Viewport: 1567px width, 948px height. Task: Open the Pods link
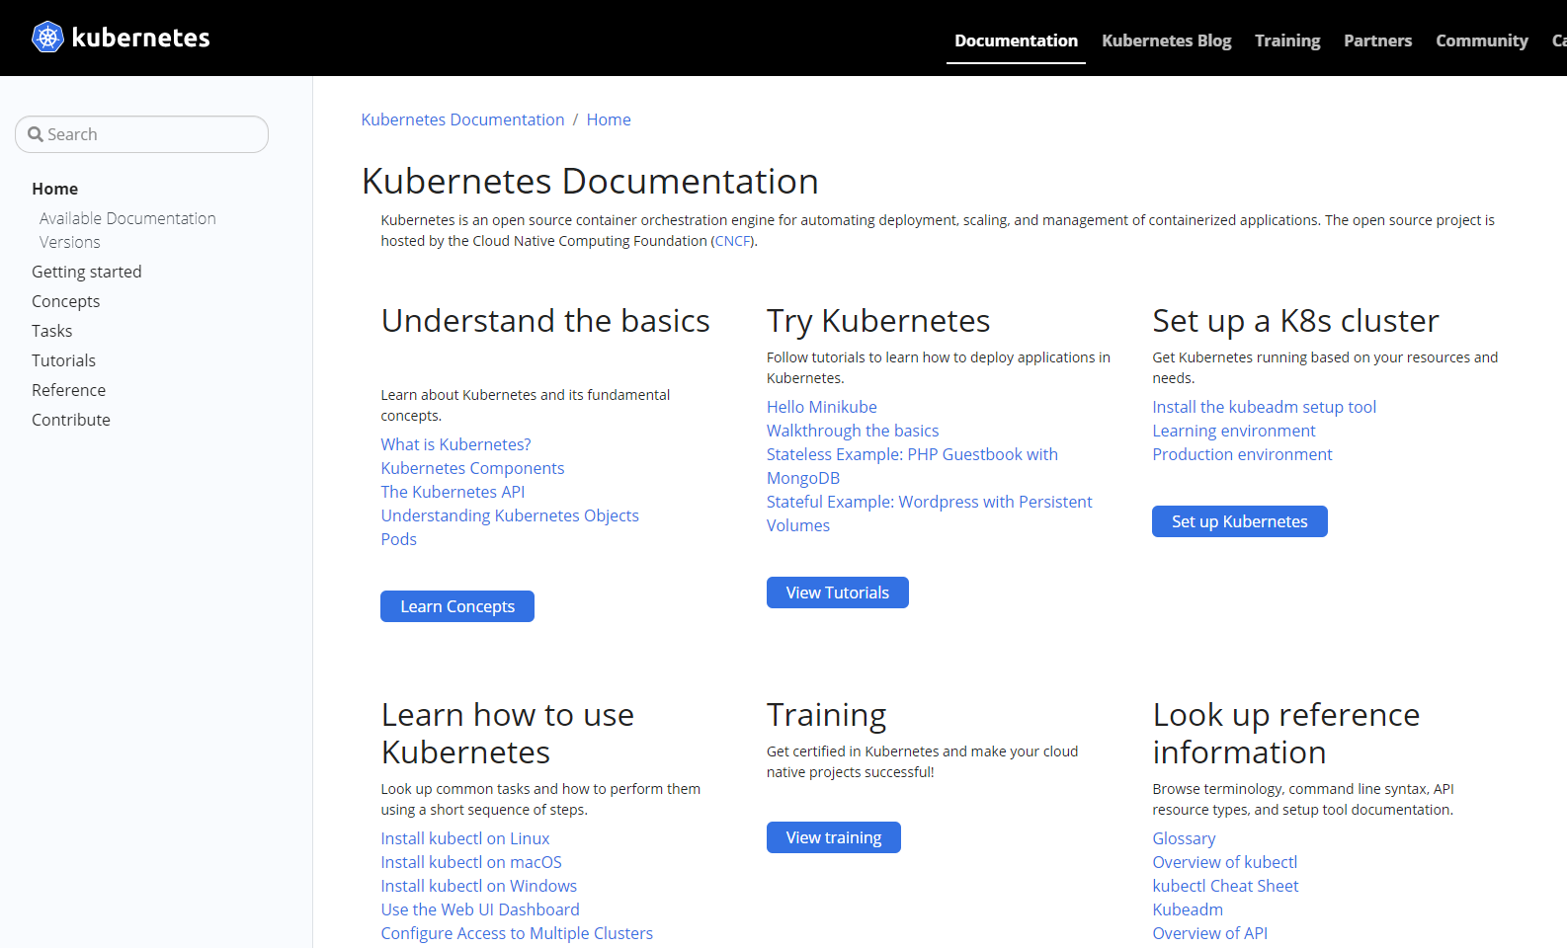coord(398,539)
